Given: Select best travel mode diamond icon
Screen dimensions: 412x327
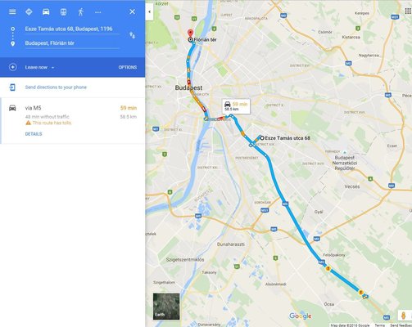Looking at the screenshot, I should coord(29,11).
